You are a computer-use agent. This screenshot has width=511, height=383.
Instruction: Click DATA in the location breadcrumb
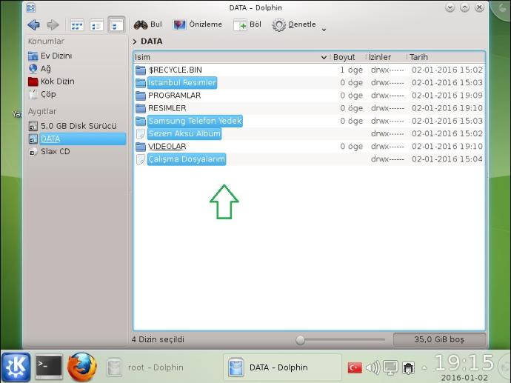coord(152,41)
